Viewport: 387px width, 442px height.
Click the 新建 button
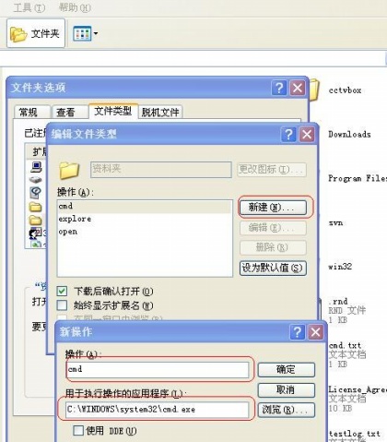pos(273,208)
